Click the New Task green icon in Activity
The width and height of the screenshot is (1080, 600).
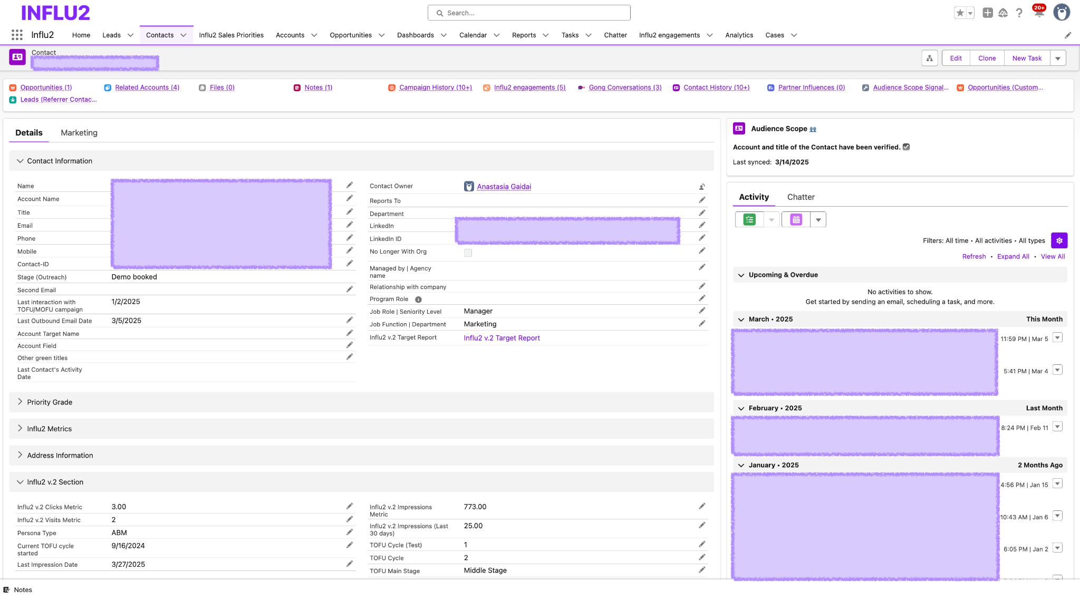(749, 219)
